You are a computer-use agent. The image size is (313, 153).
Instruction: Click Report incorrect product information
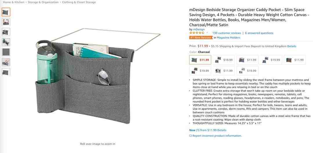pos(215,136)
